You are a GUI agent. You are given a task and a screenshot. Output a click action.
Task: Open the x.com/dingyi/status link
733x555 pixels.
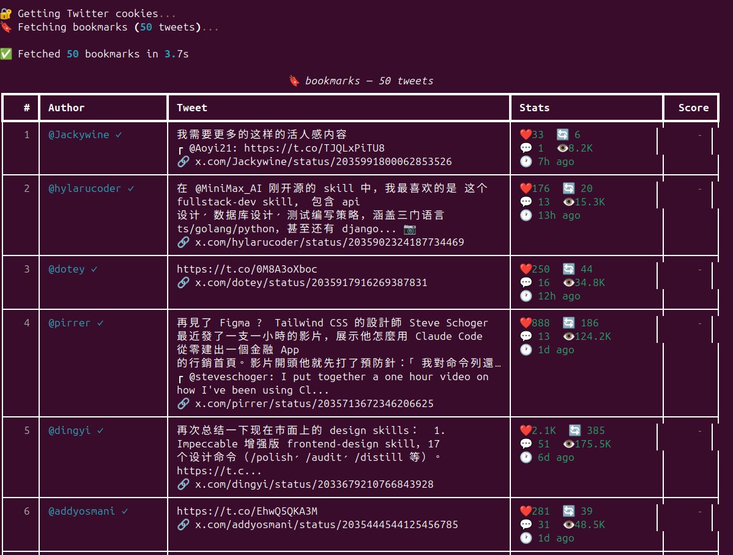pyautogui.click(x=314, y=485)
